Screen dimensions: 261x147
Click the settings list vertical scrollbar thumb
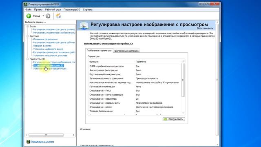[183, 80]
